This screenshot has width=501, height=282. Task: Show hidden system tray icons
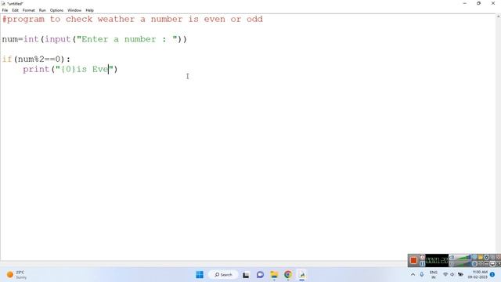(413, 275)
